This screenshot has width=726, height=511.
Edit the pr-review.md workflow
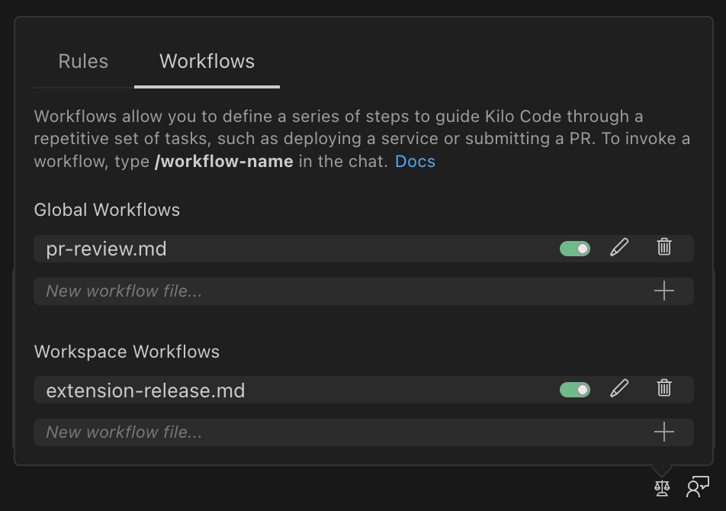(619, 248)
